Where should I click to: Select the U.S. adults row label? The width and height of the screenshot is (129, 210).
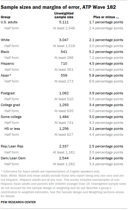point(9,22)
